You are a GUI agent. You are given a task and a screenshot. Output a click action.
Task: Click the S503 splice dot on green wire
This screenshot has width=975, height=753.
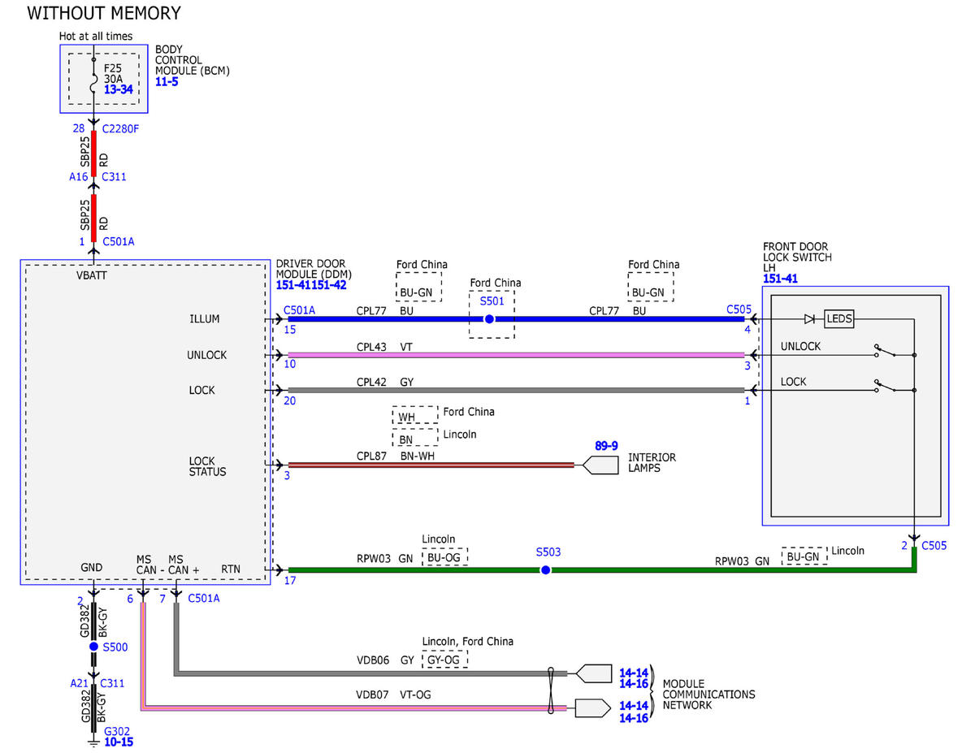(545, 570)
